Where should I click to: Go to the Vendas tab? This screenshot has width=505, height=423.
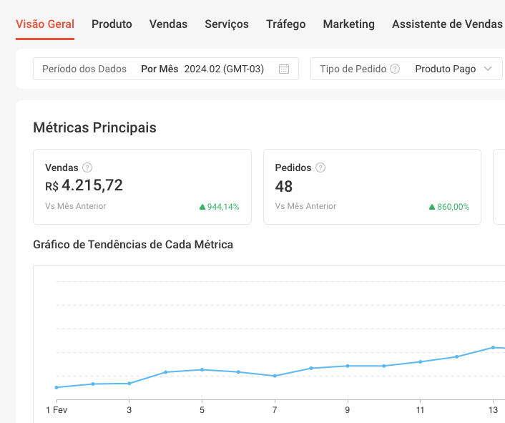(x=168, y=24)
